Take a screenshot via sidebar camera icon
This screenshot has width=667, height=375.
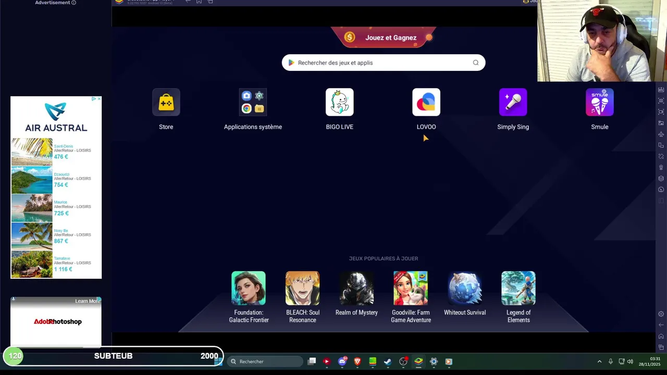661,101
